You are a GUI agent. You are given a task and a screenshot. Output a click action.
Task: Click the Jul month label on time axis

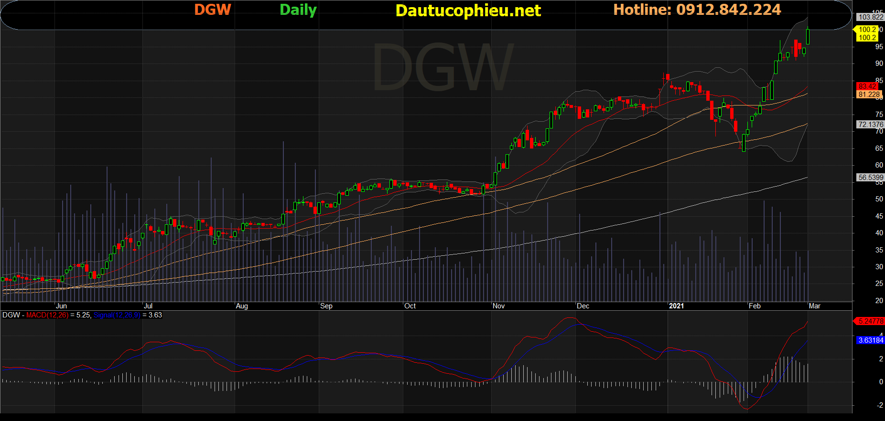coord(148,306)
